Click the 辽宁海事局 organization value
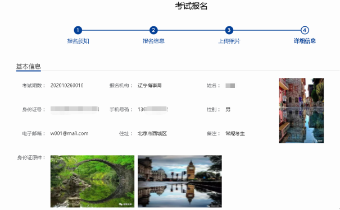This screenshot has height=210, width=340. coord(149,86)
